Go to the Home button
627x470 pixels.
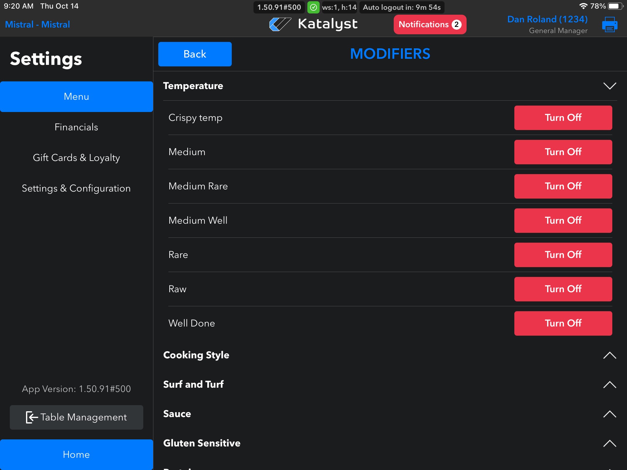click(x=76, y=454)
